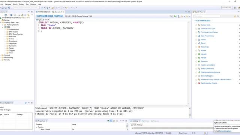Image resolution: width=240 pixels, height=135 pixels.
Task: Expand the Views folder
Action: pos(5,53)
